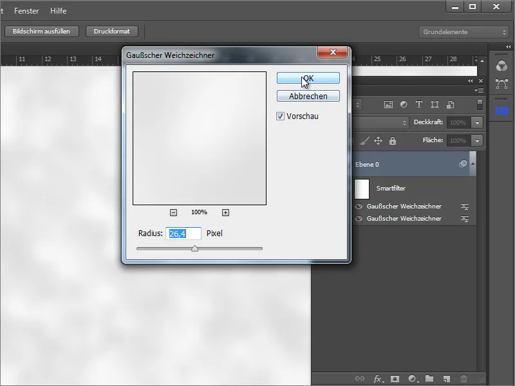
Task: Open the paths panel icon in dock
Action: pos(501,84)
